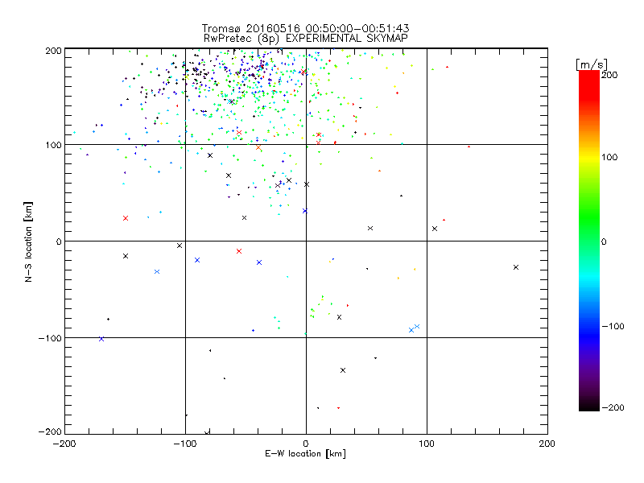Viewport: 644px width, 483px height.
Task: Click the E-W axis tick label "0"
Action: click(306, 444)
